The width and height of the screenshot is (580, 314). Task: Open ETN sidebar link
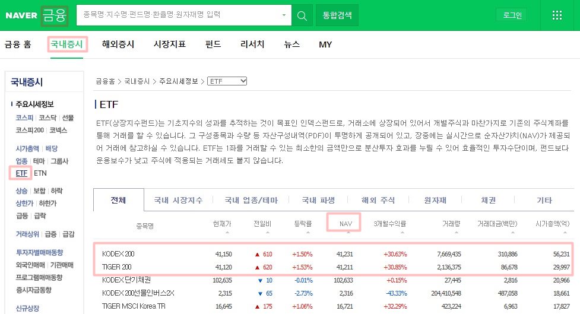(40, 173)
